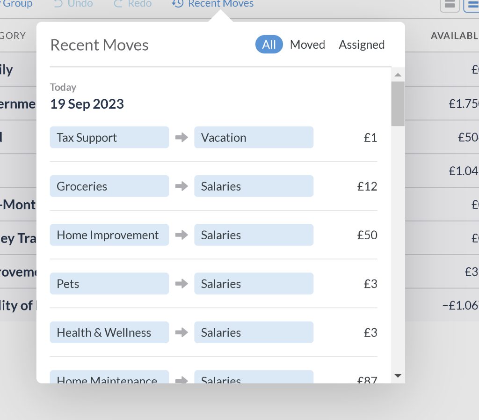
Task: Click the £12 amount for Groceries move
Action: [x=367, y=186]
